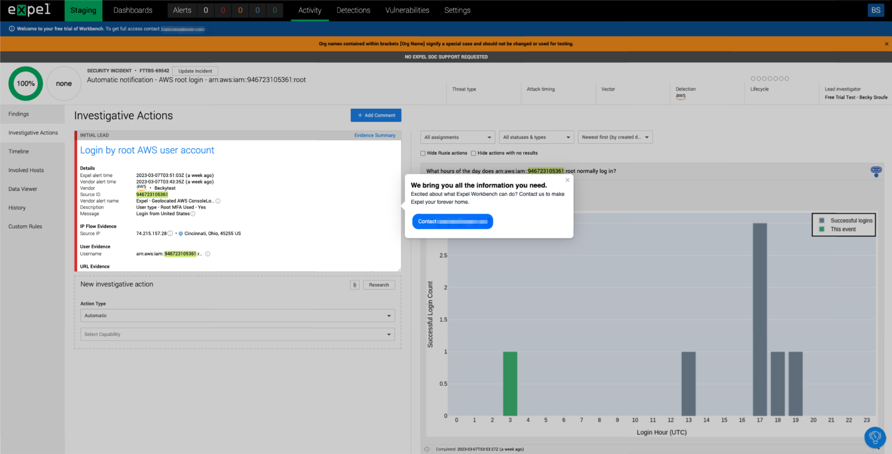Open the Vector field

[633, 93]
